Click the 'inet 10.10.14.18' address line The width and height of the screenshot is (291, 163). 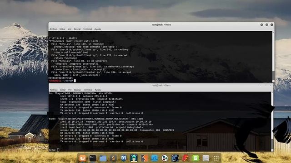106,122
